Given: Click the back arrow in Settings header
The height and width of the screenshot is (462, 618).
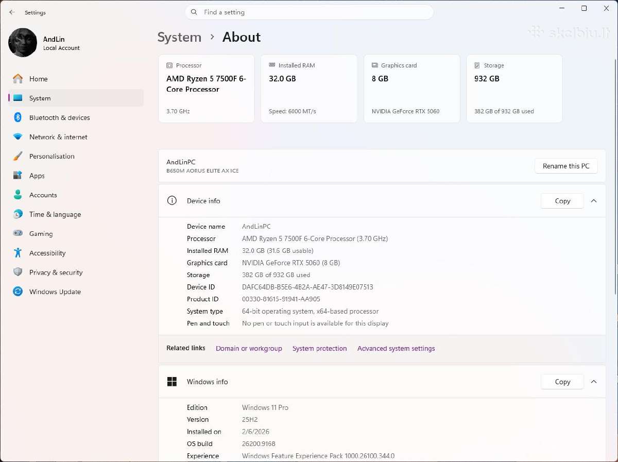Looking at the screenshot, I should (x=12, y=12).
